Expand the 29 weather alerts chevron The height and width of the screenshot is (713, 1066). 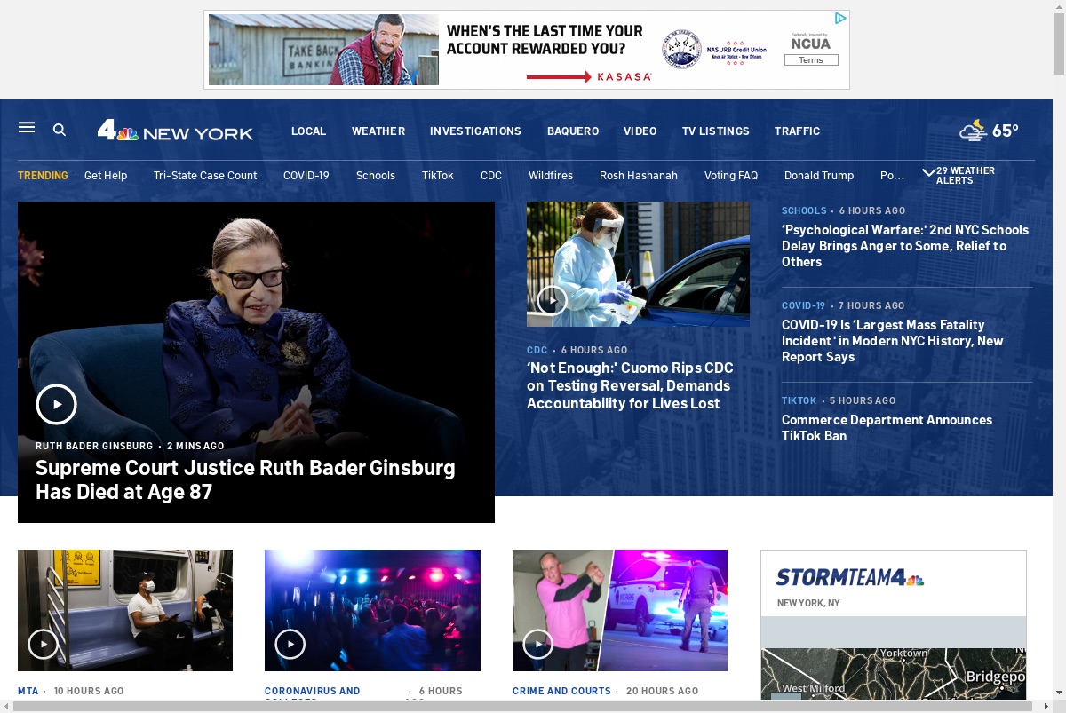928,172
